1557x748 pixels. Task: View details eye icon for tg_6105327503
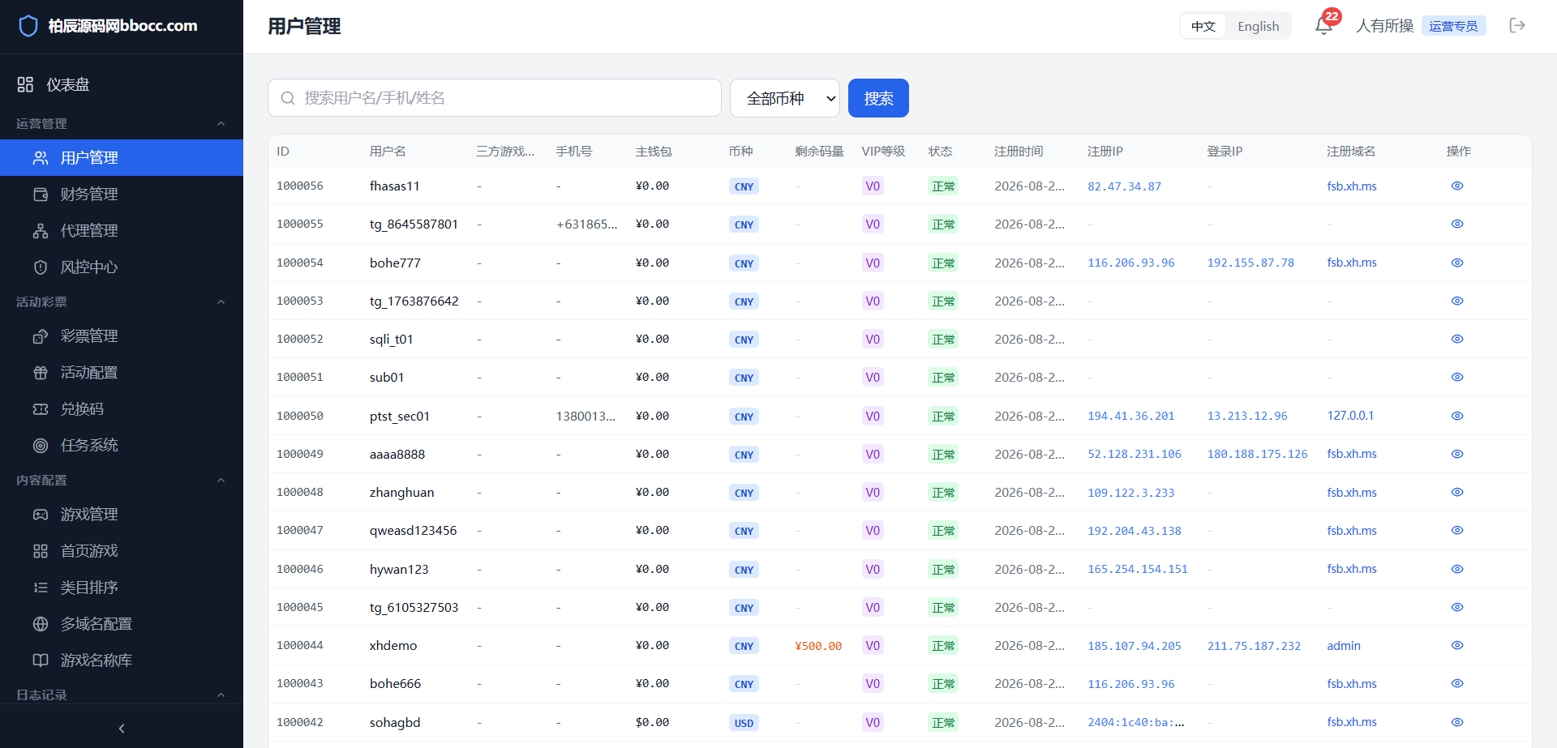pos(1457,607)
